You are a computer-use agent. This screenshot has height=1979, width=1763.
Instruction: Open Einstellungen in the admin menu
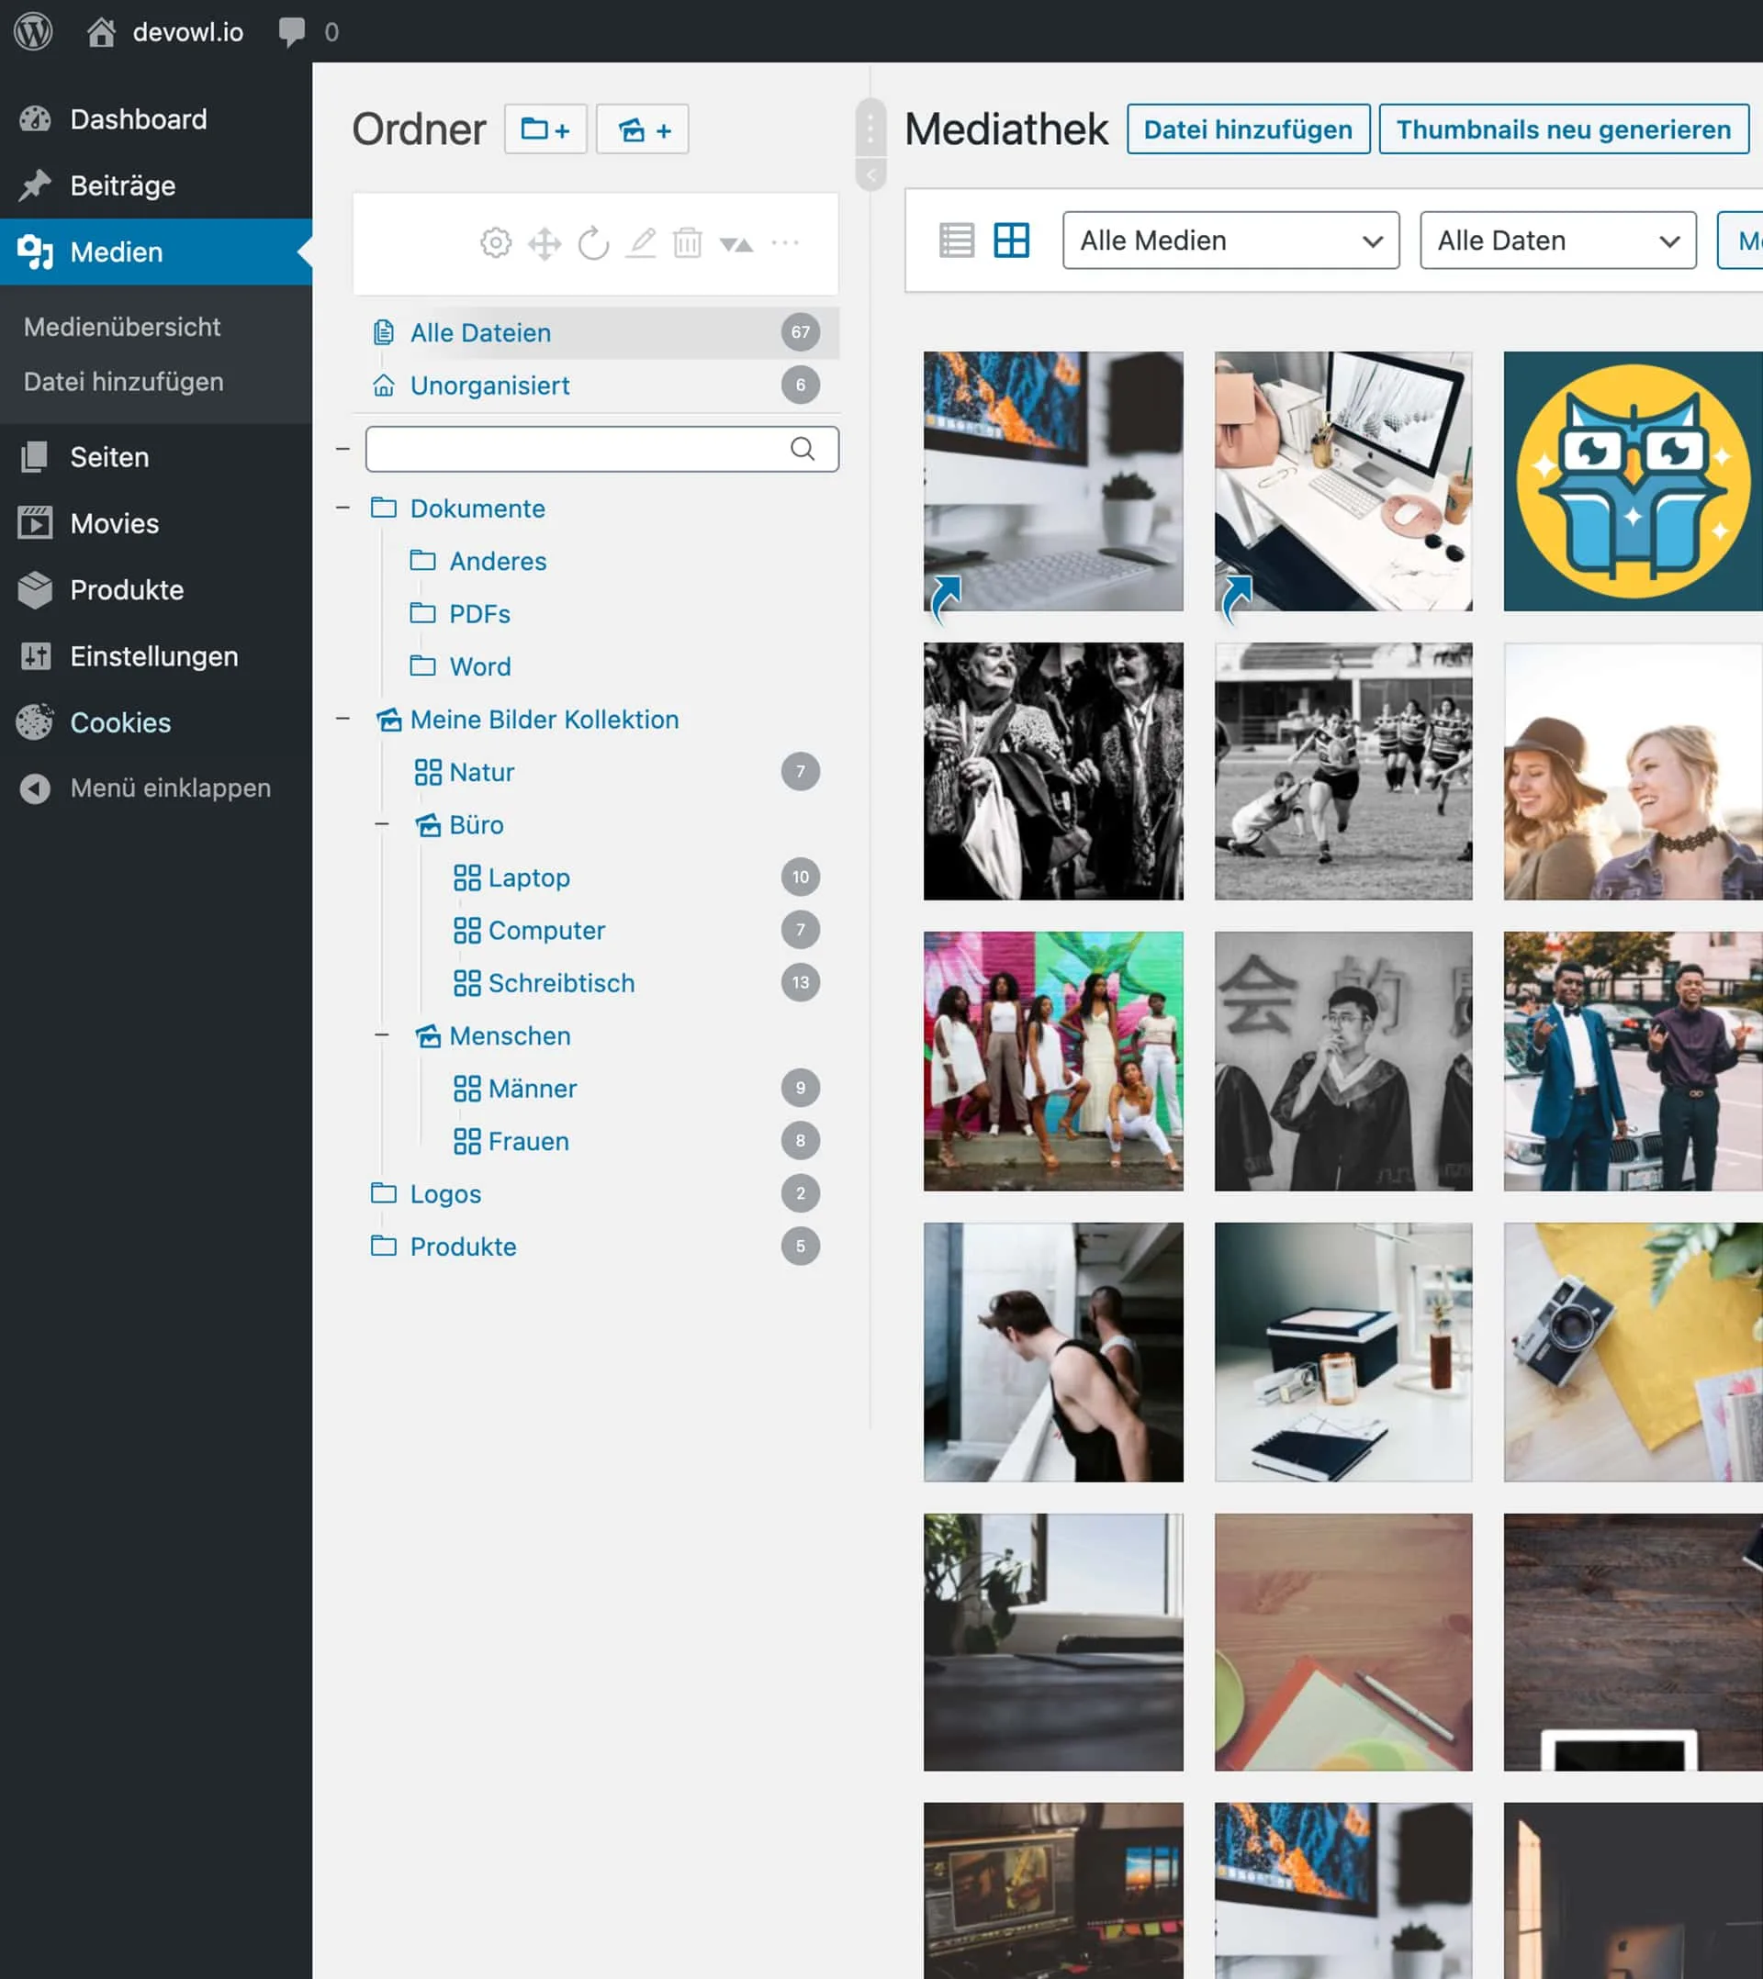click(153, 656)
